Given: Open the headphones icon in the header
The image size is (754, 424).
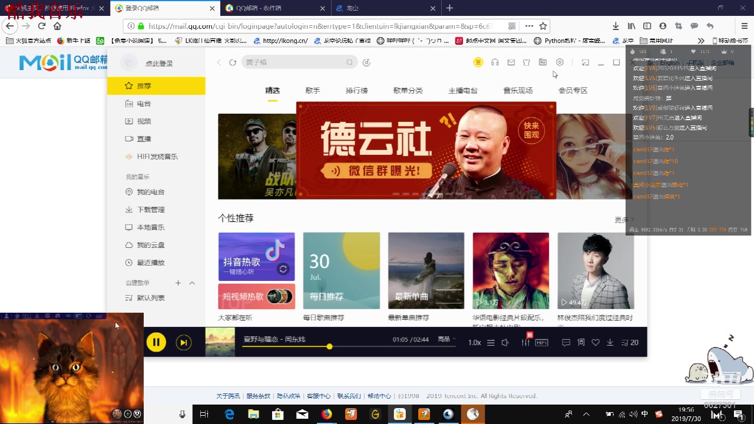Looking at the screenshot, I should 495,62.
